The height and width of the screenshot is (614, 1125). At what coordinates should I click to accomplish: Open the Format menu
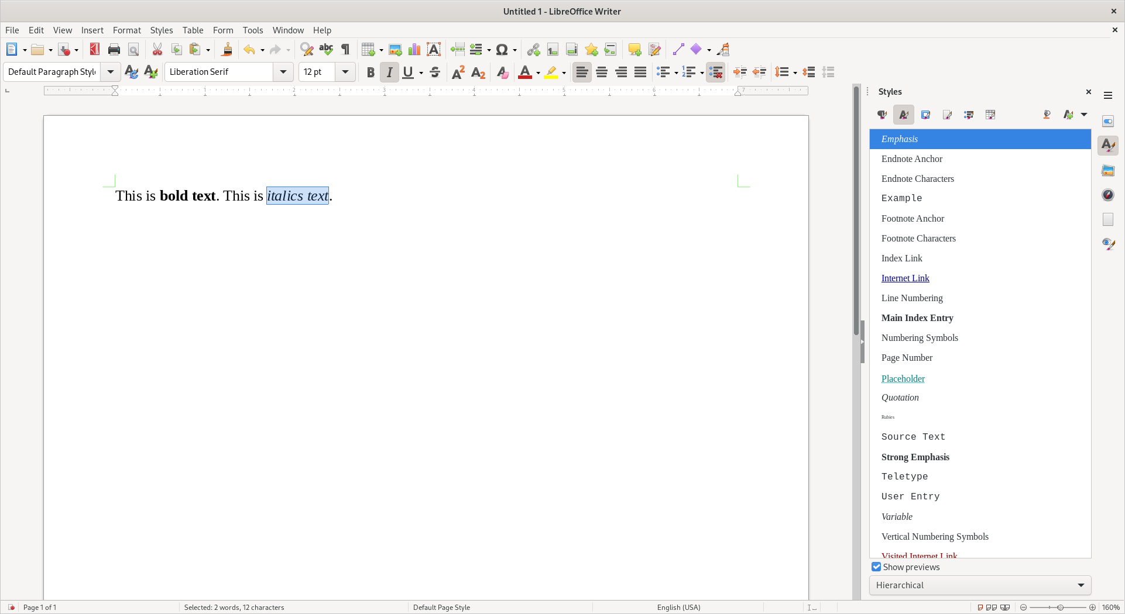[127, 30]
